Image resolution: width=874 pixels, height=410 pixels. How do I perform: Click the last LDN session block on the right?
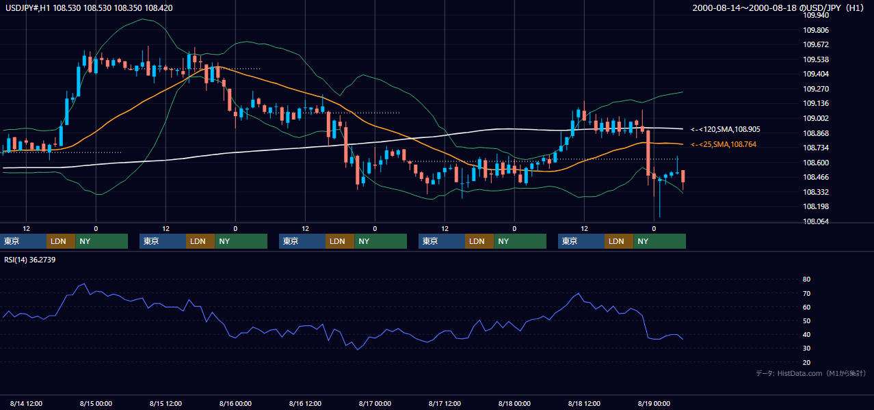click(619, 241)
